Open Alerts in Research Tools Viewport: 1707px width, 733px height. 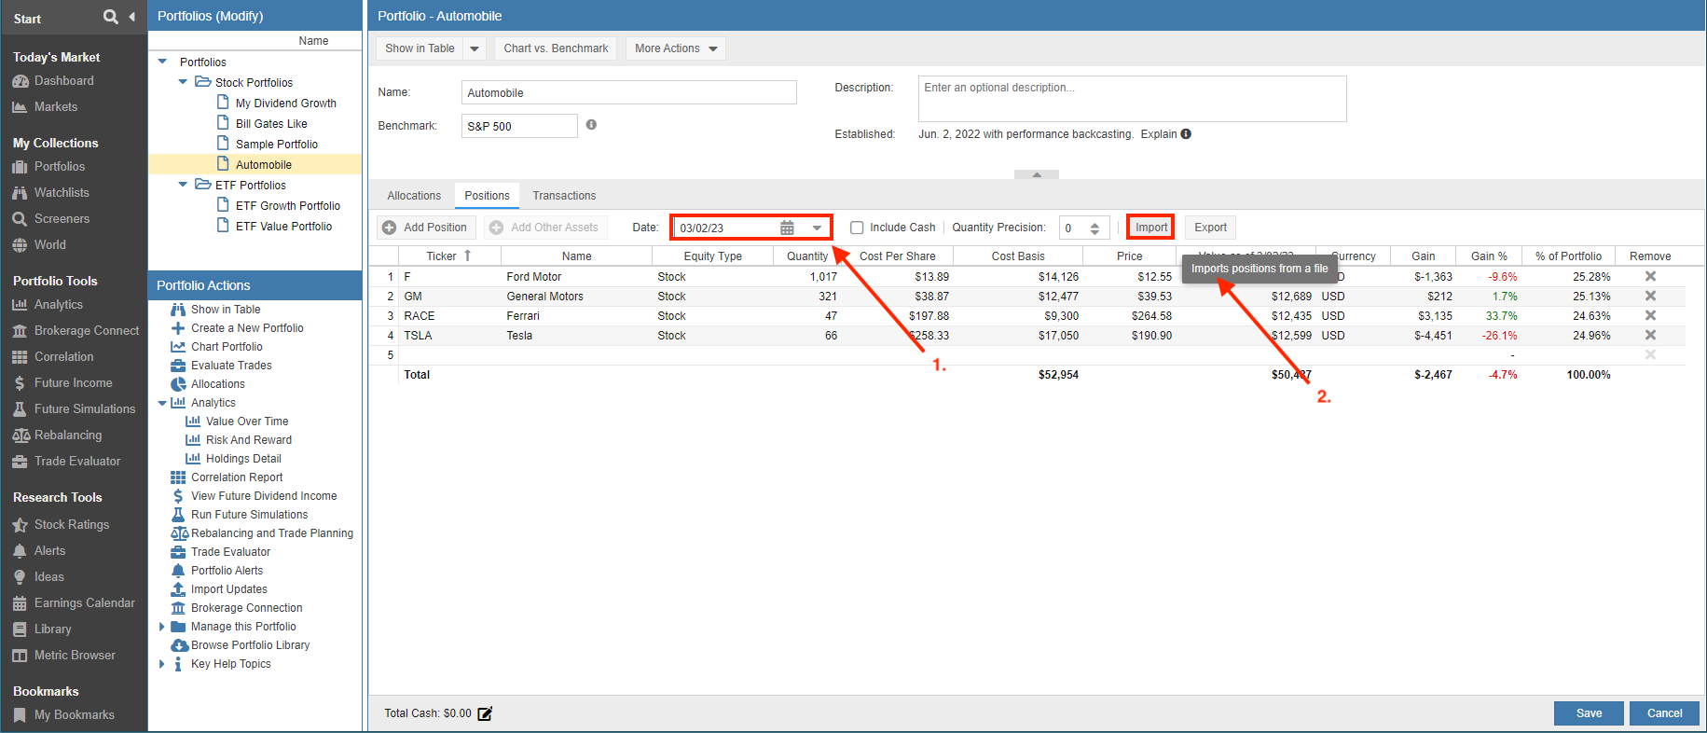(x=49, y=551)
